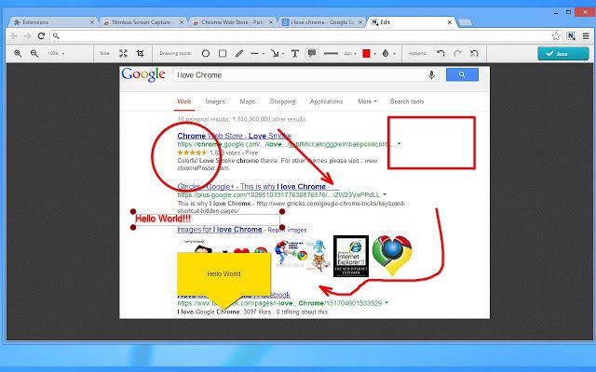Click the undo all reset icon
Viewport: 596px width, 372px height.
(474, 54)
